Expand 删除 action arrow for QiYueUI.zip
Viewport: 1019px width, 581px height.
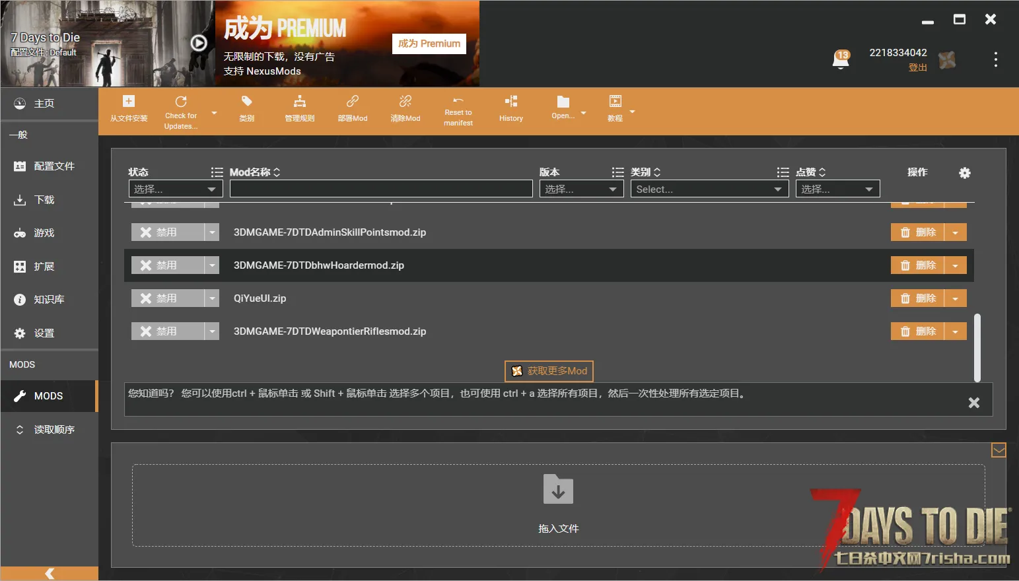956,298
